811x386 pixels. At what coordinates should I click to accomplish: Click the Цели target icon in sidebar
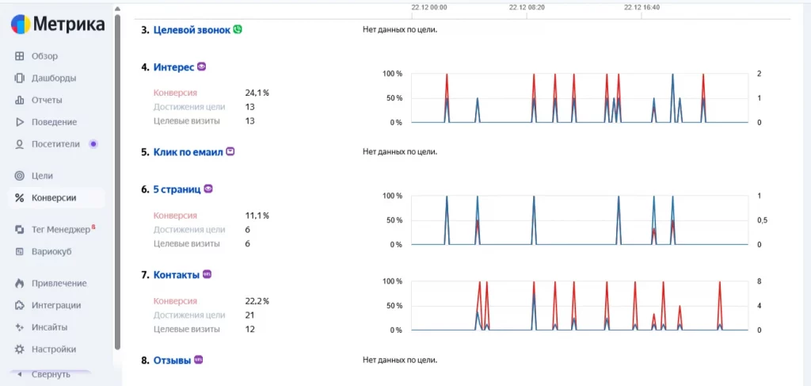(x=20, y=176)
